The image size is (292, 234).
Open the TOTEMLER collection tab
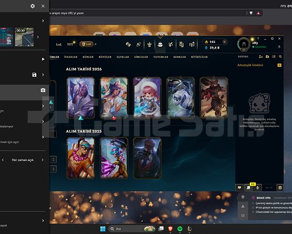coord(161,57)
